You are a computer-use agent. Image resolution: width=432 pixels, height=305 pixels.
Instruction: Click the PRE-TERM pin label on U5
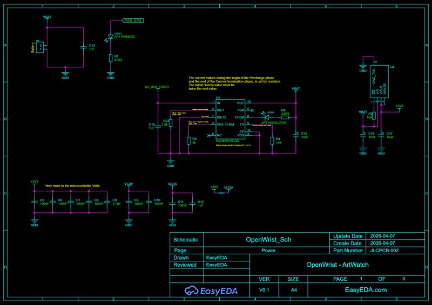[x=225, y=124]
